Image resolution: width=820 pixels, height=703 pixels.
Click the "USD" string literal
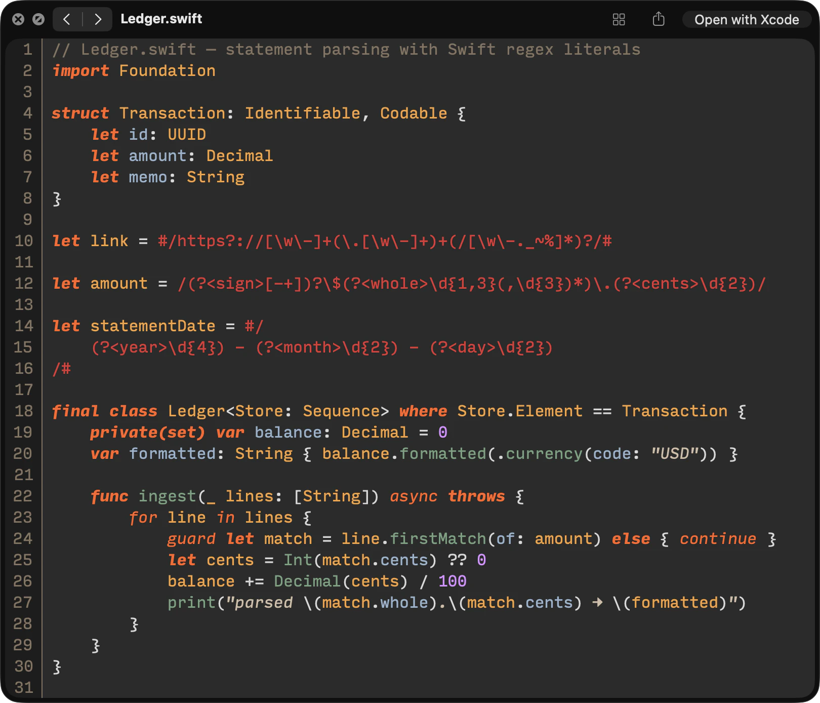coord(675,454)
